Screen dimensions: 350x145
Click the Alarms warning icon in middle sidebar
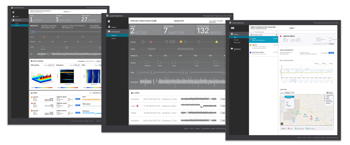[109, 27]
